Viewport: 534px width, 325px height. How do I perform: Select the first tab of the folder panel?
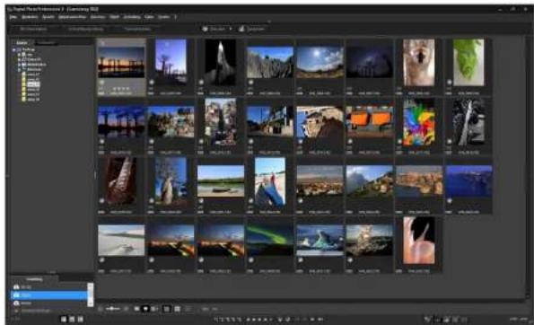point(22,42)
